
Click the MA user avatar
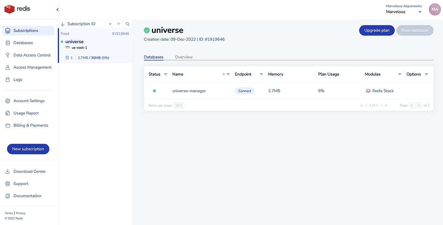pyautogui.click(x=435, y=9)
